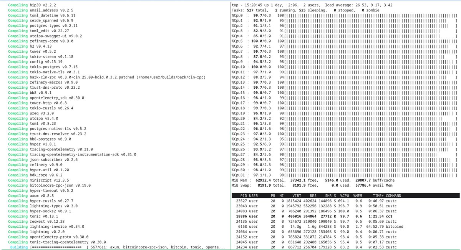Click the %CPU column header in process table
Image resolution: width=461 pixels, height=250 pixels.
345,195
